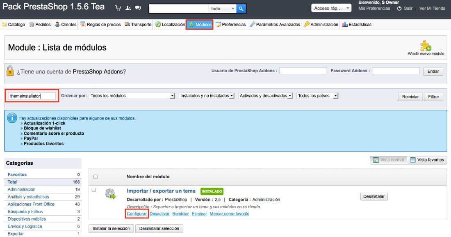Click the padlock icon beside PrestaShop Addons
Viewport: 451px width, 237px height.
click(x=10, y=71)
